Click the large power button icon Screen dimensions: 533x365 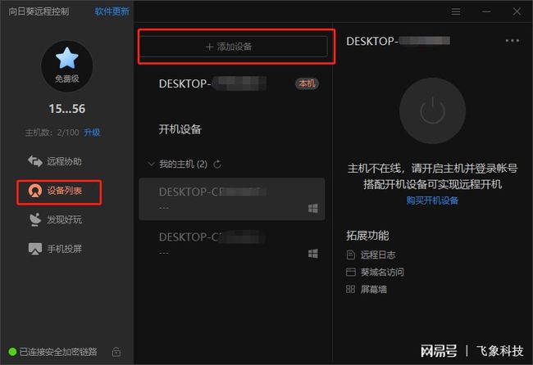tap(432, 111)
